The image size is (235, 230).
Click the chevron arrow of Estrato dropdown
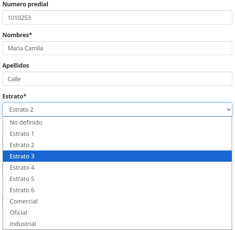click(228, 109)
